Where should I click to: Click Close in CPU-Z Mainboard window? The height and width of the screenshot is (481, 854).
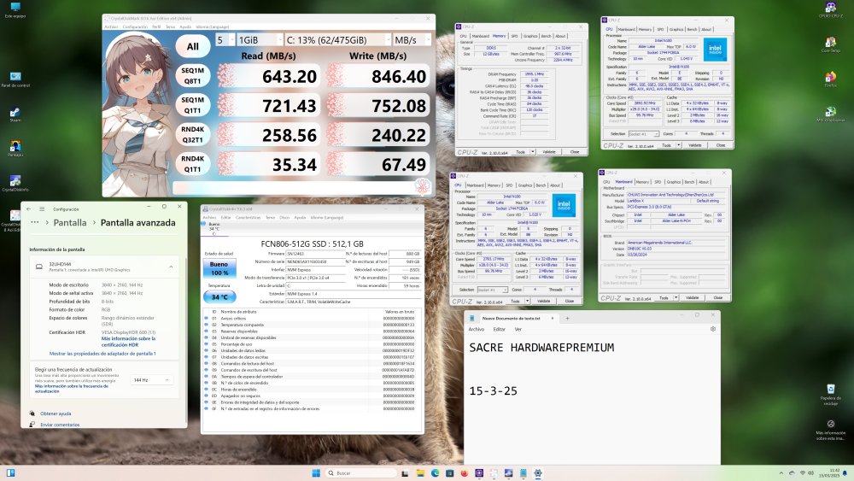pyautogui.click(x=718, y=297)
